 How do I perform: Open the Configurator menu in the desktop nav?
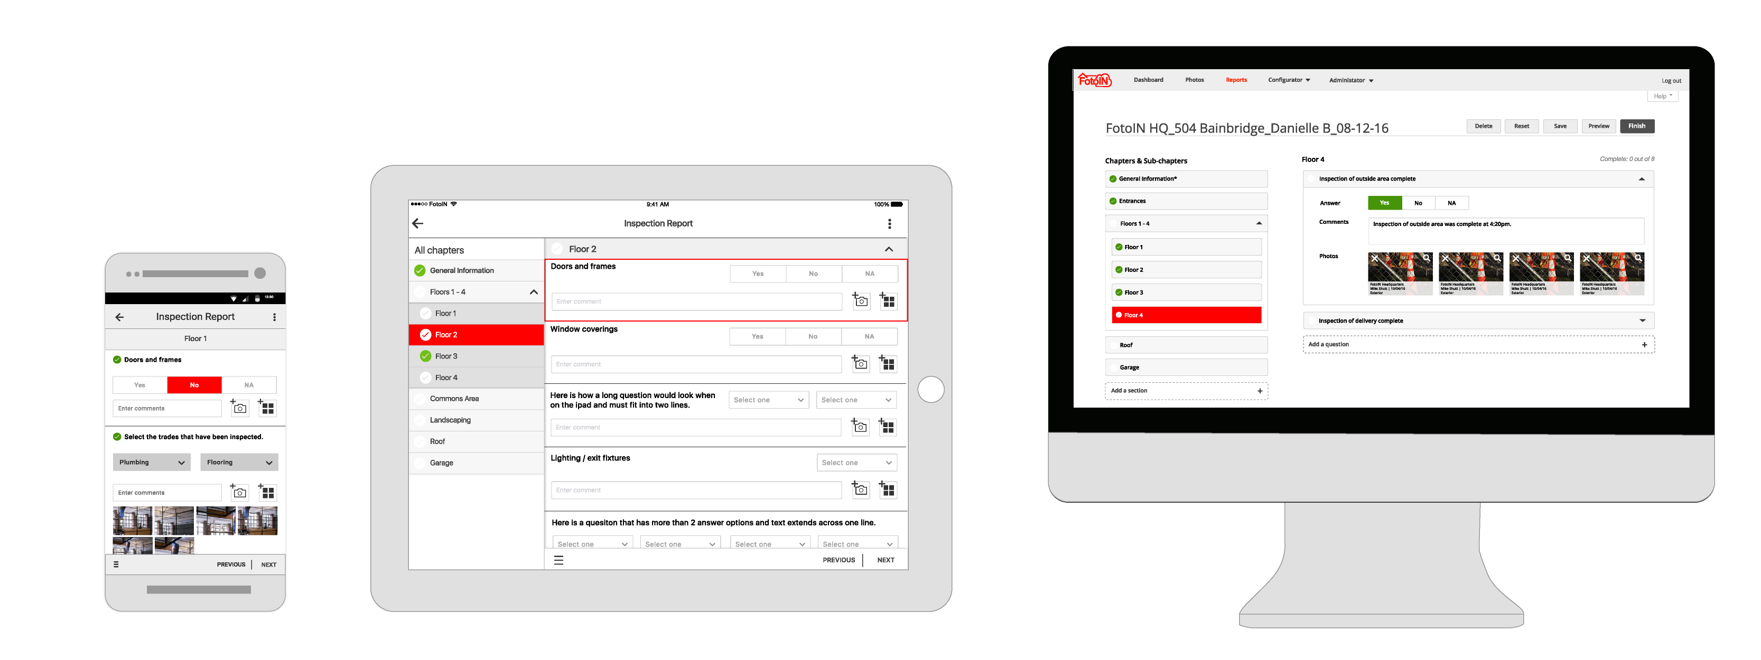point(1289,81)
